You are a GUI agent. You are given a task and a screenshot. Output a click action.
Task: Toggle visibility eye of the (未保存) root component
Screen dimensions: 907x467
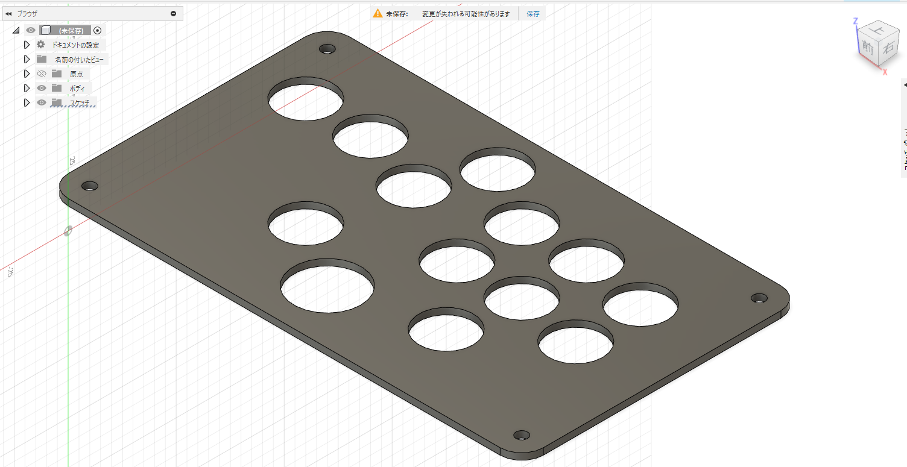click(x=31, y=30)
